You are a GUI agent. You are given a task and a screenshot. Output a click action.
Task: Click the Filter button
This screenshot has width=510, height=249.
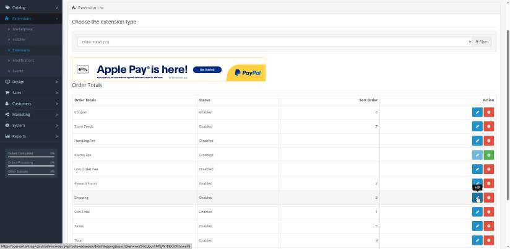pyautogui.click(x=482, y=41)
